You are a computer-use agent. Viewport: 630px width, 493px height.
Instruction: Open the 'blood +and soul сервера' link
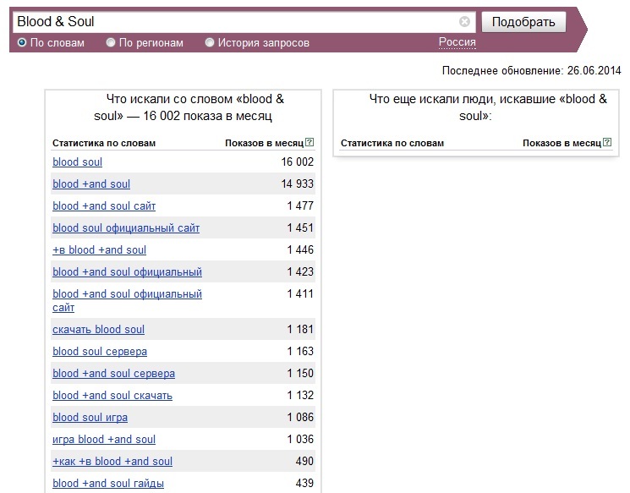tap(113, 374)
